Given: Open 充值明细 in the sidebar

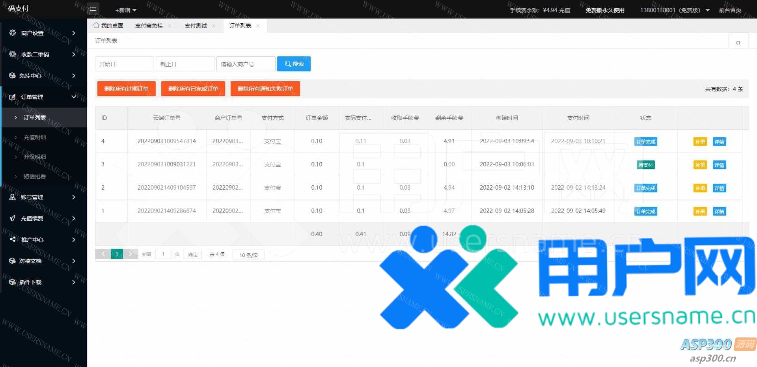Looking at the screenshot, I should [35, 137].
